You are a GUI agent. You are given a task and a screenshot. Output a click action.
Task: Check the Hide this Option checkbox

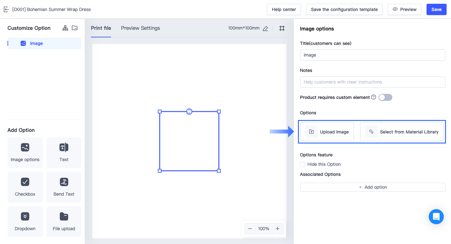302,164
